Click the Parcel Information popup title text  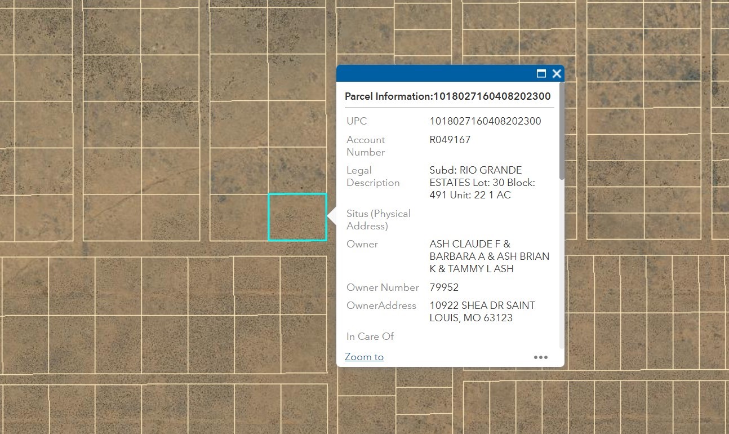point(447,96)
